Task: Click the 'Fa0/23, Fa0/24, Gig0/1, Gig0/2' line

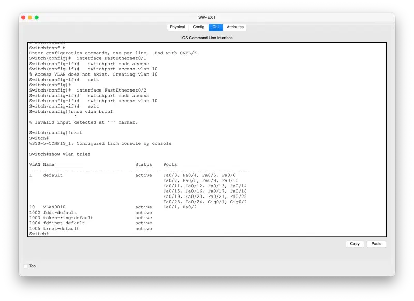Action: coord(205,202)
